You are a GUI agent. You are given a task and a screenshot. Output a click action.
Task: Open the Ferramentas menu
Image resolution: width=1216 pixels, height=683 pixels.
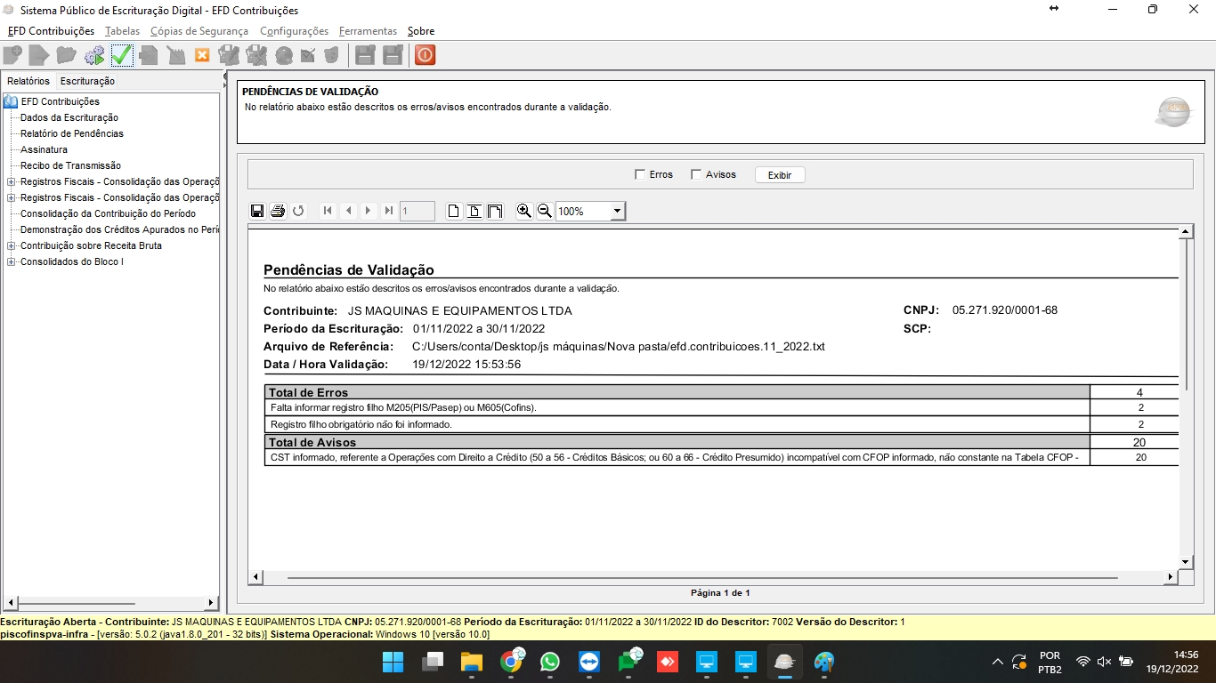click(x=368, y=31)
